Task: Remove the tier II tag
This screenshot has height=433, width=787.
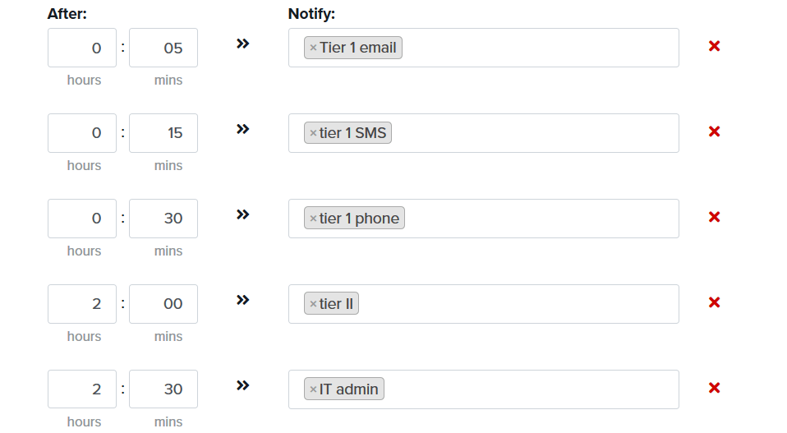Action: pyautogui.click(x=313, y=304)
